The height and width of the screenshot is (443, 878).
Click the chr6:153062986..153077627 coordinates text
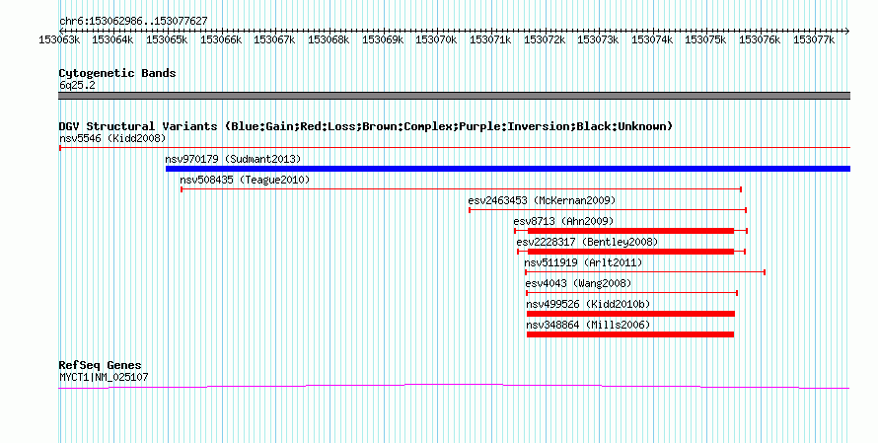(133, 22)
